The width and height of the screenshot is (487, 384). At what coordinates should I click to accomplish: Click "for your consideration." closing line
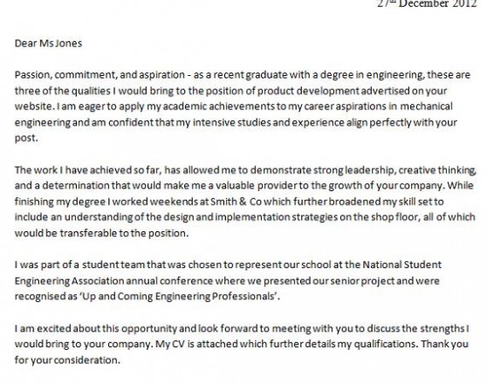(67, 360)
